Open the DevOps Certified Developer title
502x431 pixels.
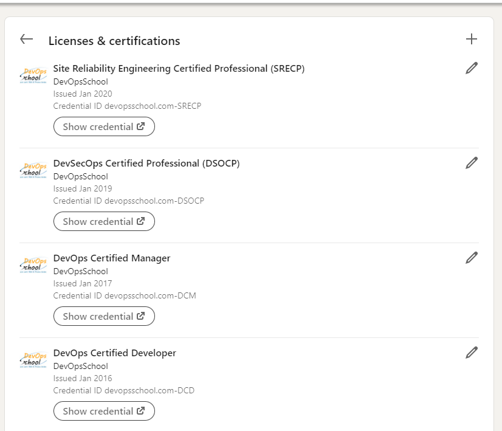(x=115, y=353)
